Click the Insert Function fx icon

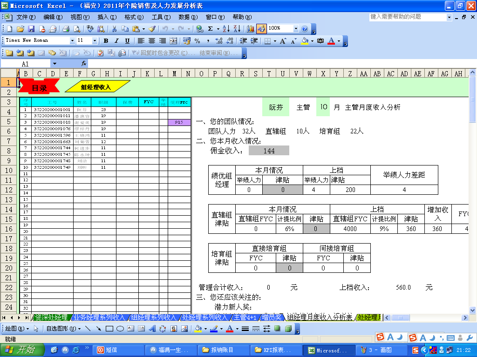point(84,63)
